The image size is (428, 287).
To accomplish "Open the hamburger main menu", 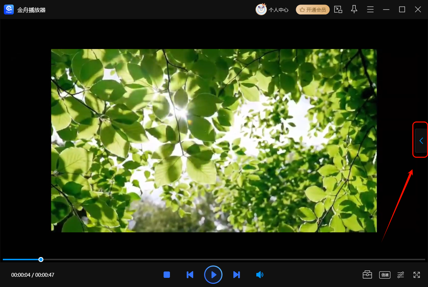I will [370, 10].
